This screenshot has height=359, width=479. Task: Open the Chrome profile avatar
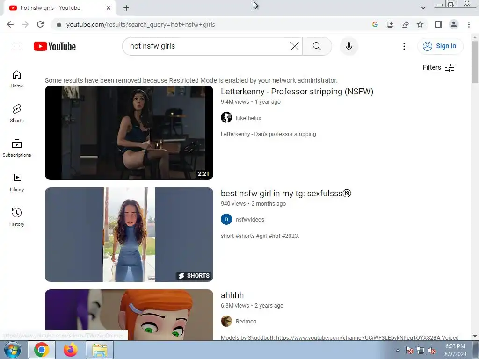454,24
